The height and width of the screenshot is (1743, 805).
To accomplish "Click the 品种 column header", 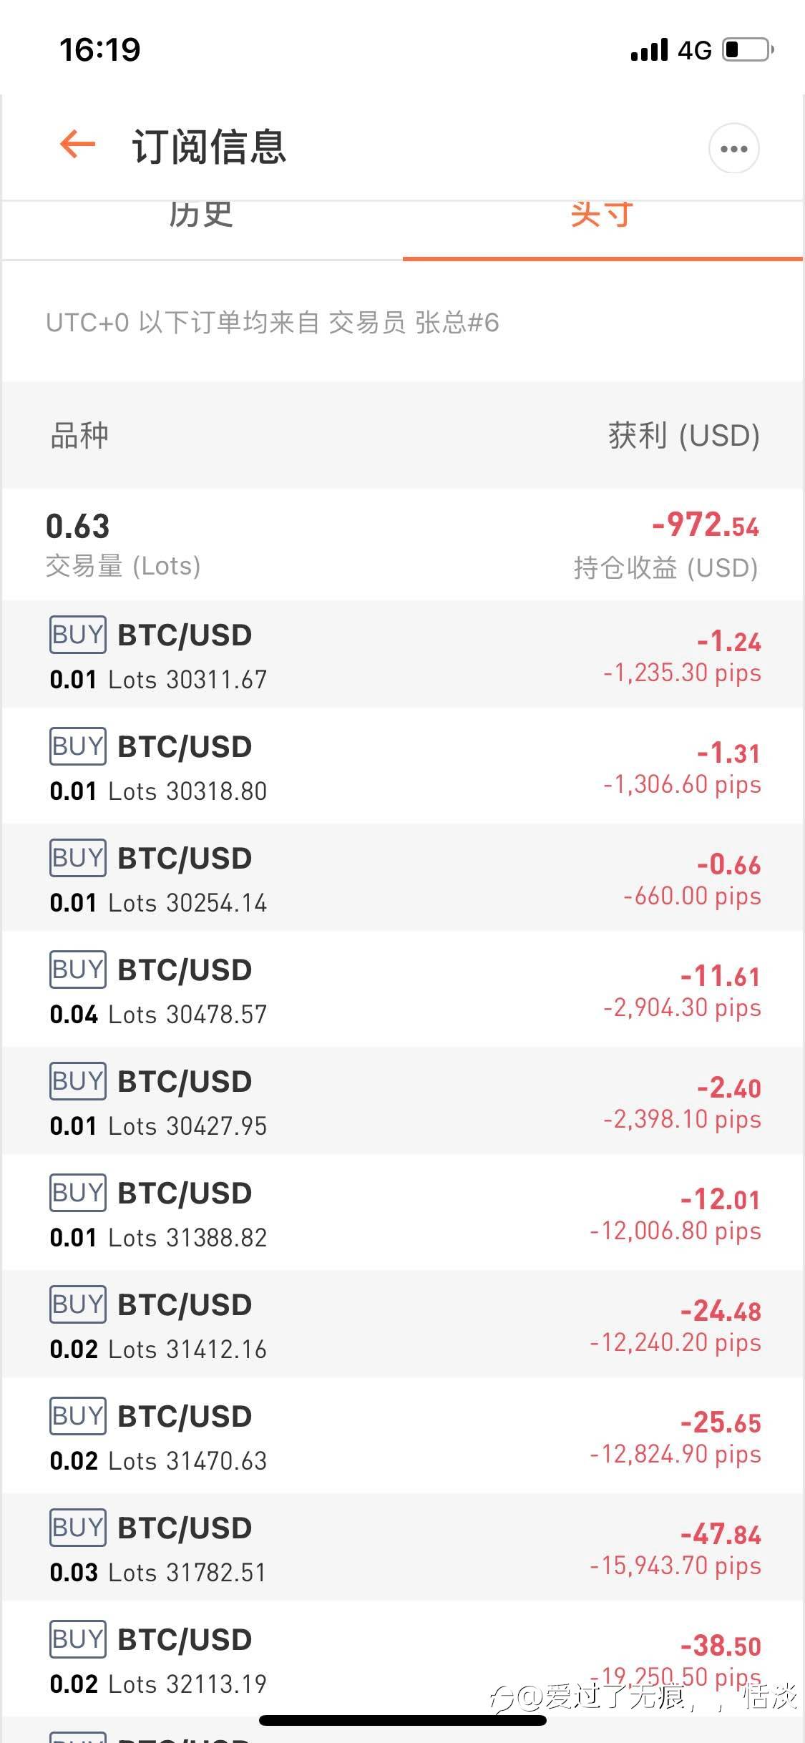I will (79, 436).
